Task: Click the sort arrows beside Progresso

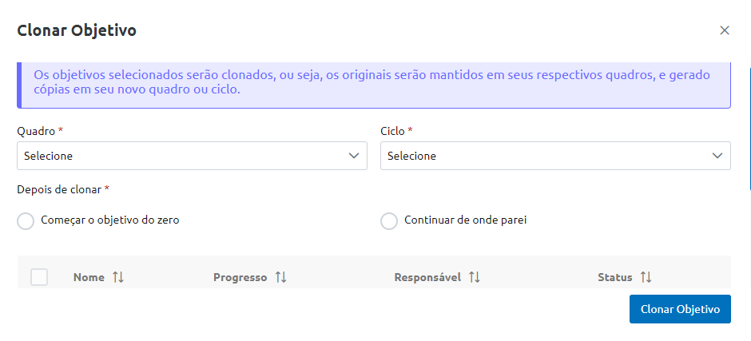Action: point(280,277)
